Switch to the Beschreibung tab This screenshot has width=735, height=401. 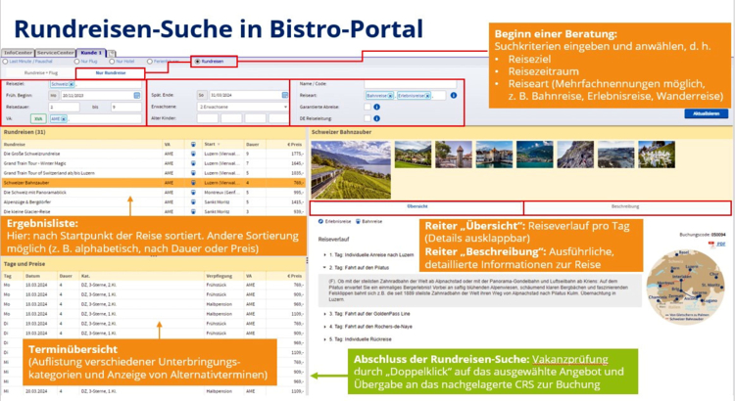click(x=627, y=206)
